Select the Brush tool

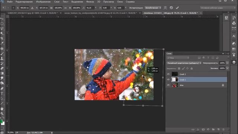pyautogui.click(x=2, y=54)
